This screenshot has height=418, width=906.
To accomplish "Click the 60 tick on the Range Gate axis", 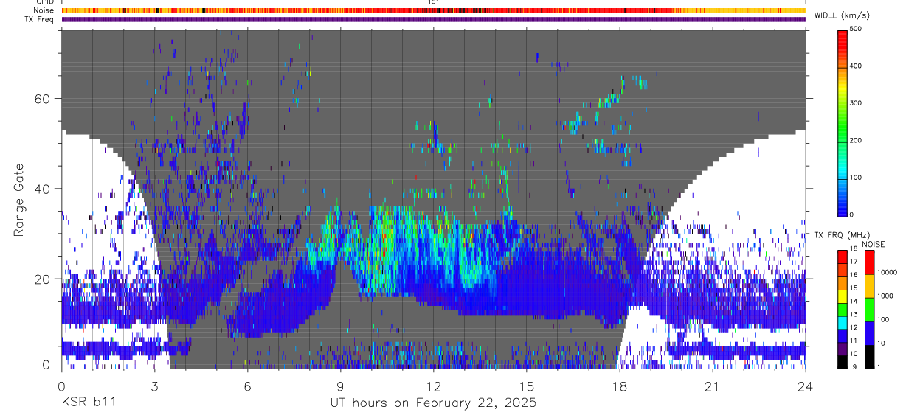I will 41,99.
